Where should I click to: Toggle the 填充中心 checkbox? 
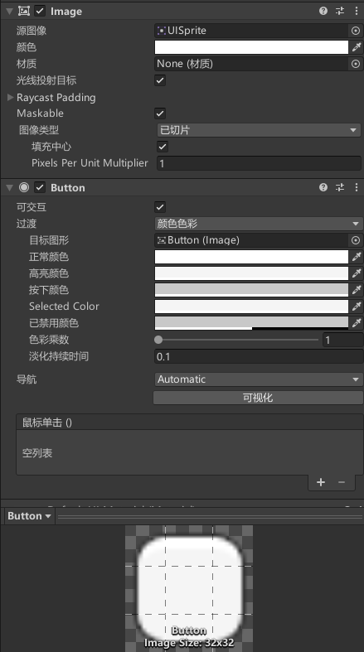tap(163, 147)
